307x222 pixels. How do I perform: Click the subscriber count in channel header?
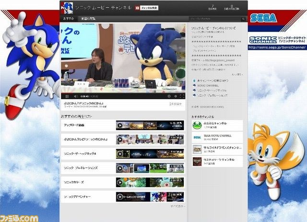(x=213, y=8)
